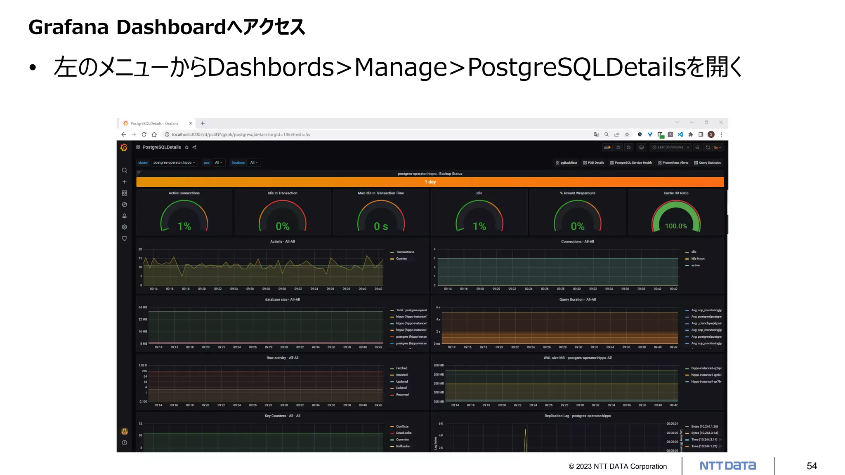Toggle the Transactions series in Activity legend

pos(405,252)
